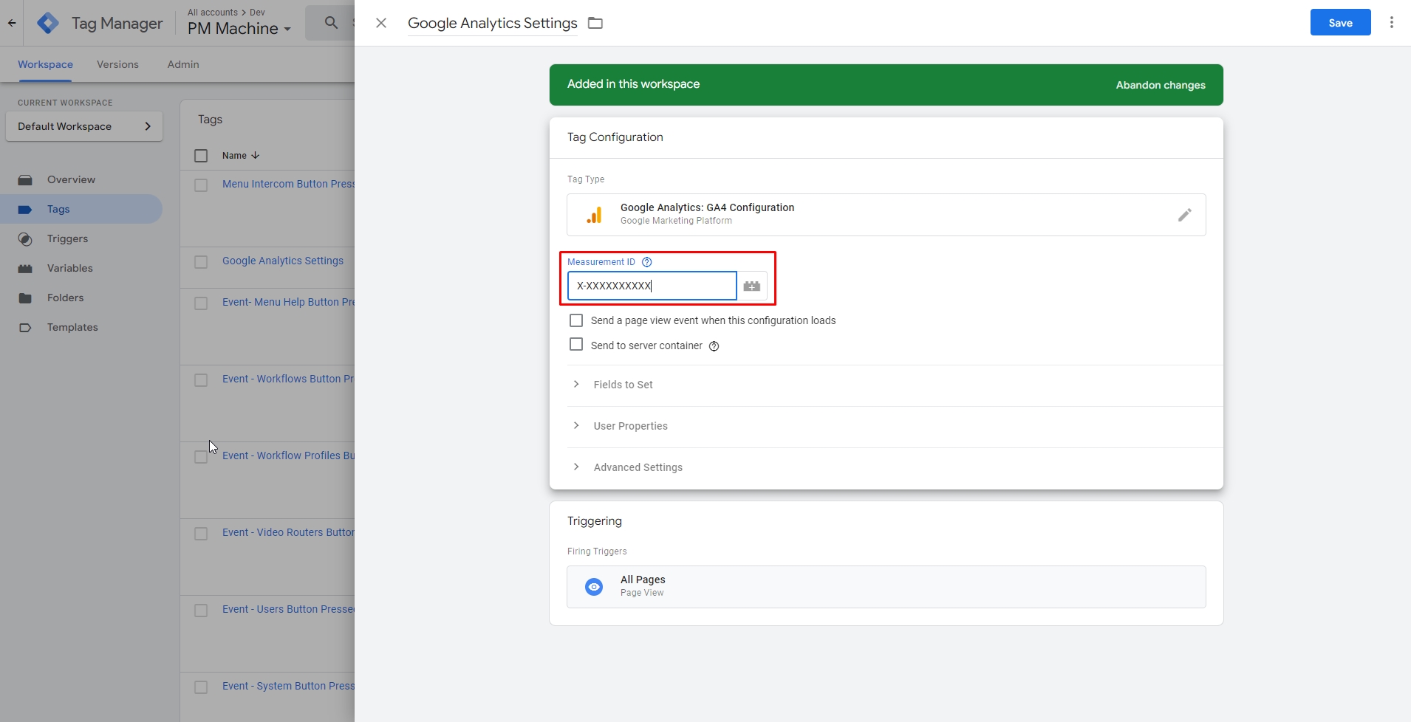Check the Event - System Button Press checkbox
This screenshot has width=1411, height=722.
[201, 687]
